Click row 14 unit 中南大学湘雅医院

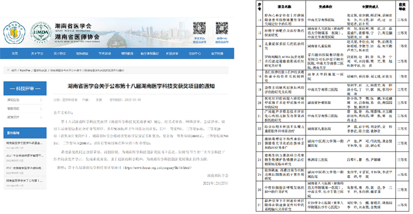coord(322,20)
